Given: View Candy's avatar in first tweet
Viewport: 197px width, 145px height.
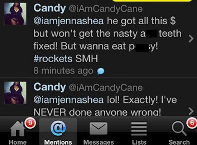Looking at the screenshot, I should 15,14.
